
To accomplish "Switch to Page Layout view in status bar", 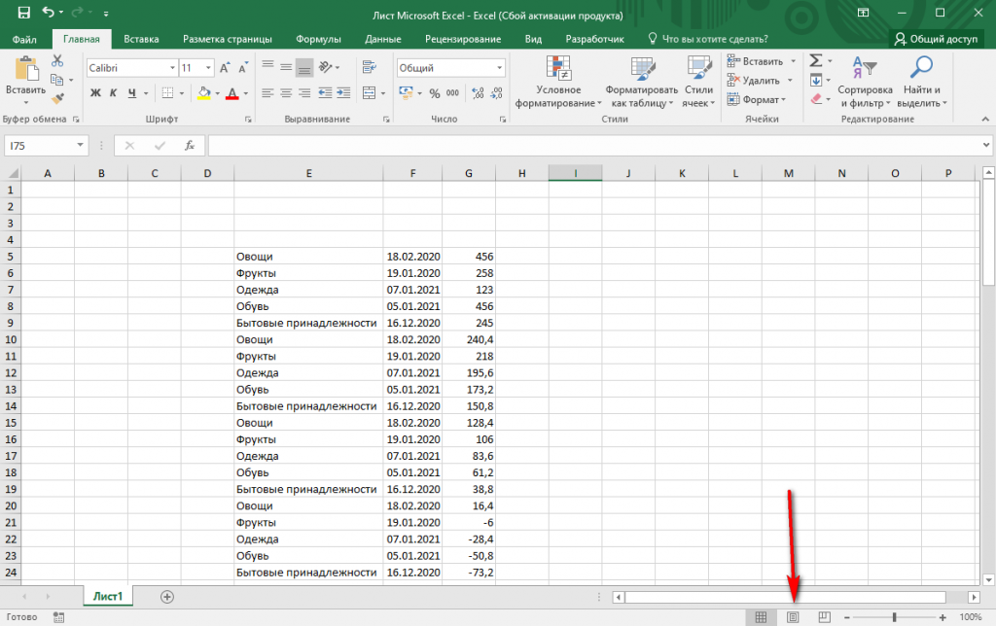I will (793, 617).
